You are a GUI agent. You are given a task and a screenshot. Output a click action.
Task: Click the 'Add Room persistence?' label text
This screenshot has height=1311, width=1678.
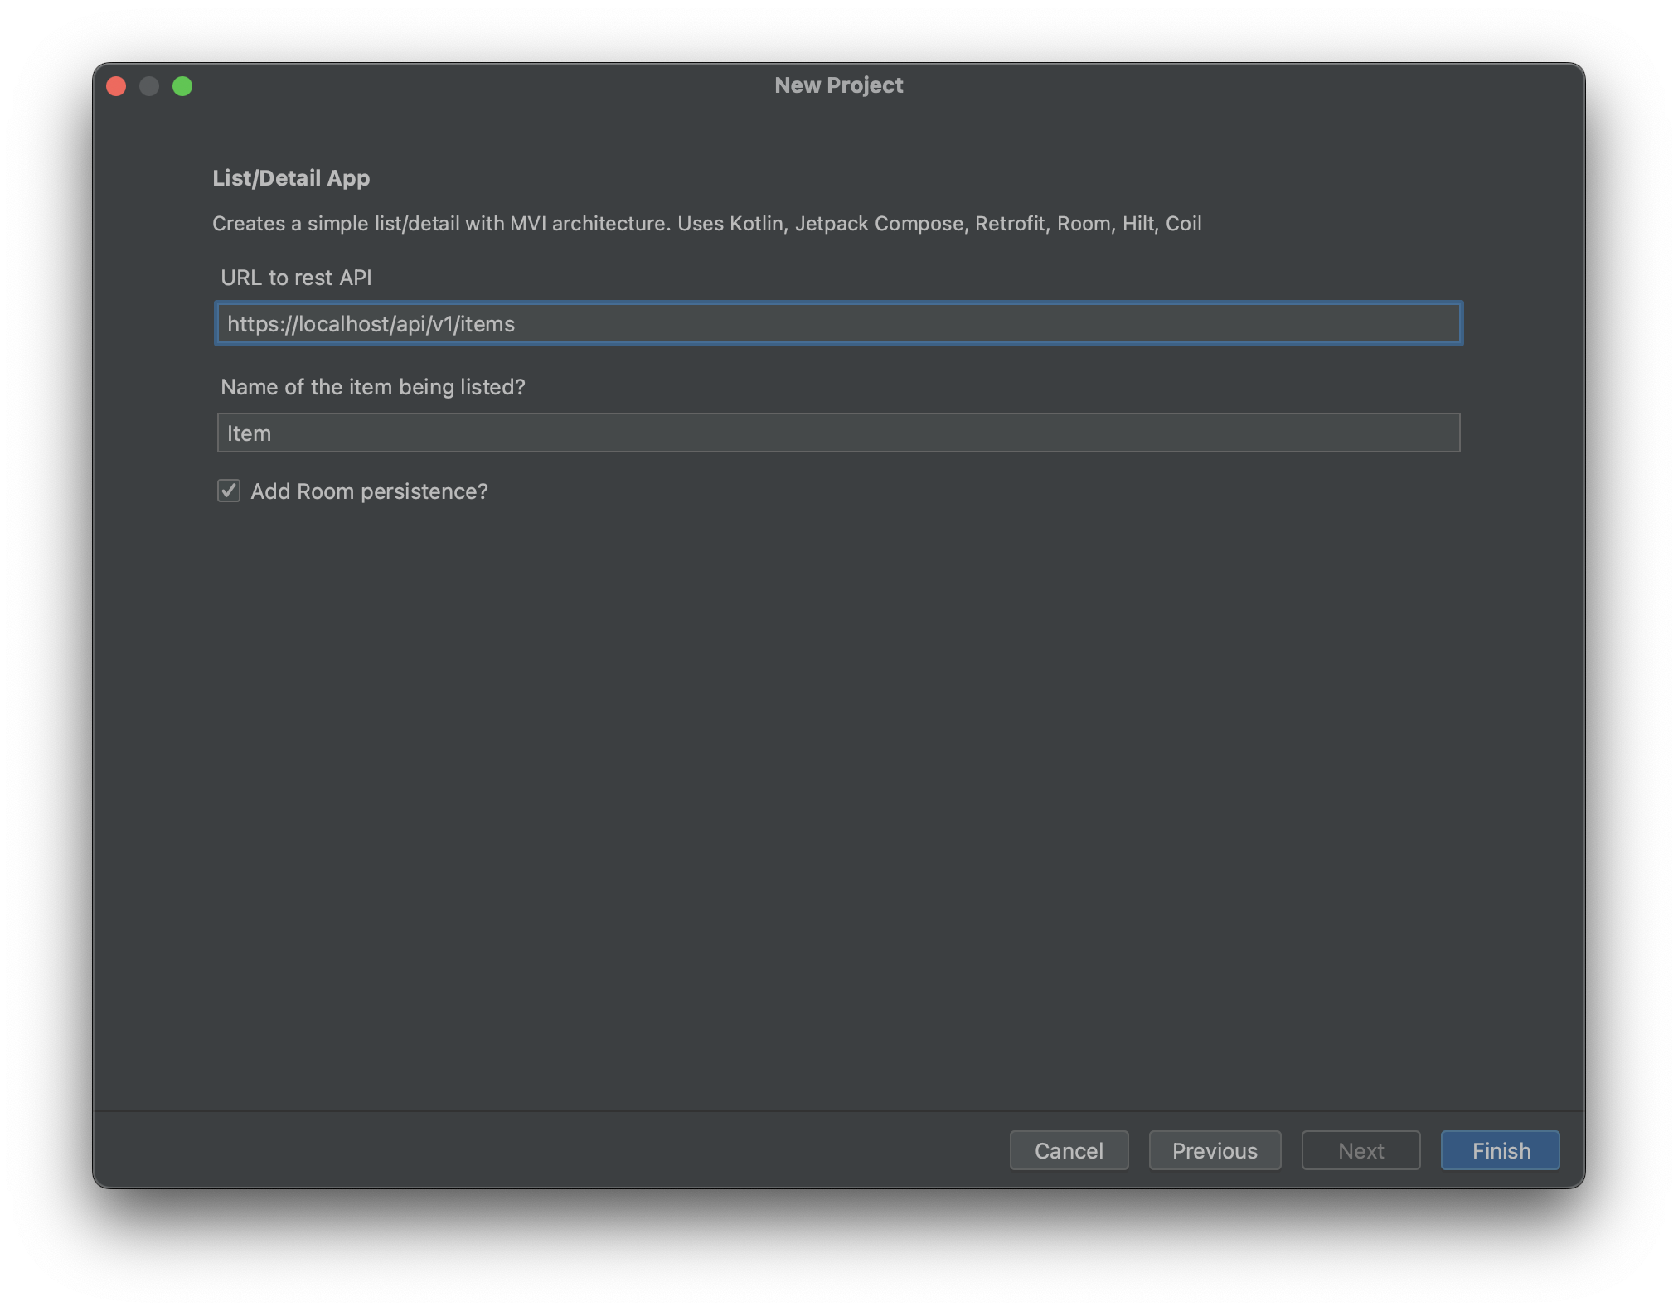tap(369, 491)
